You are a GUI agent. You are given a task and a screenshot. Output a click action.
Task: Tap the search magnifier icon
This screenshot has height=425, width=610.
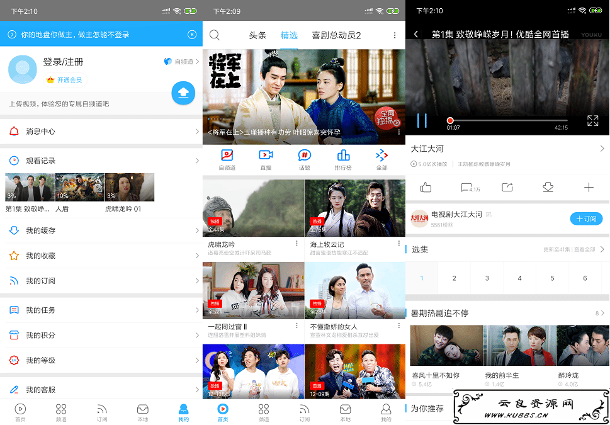(215, 35)
